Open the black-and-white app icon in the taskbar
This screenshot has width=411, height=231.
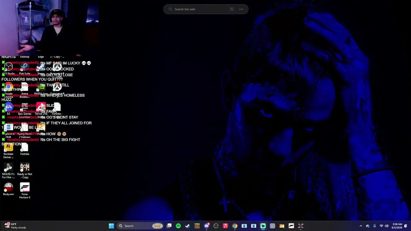click(x=291, y=226)
